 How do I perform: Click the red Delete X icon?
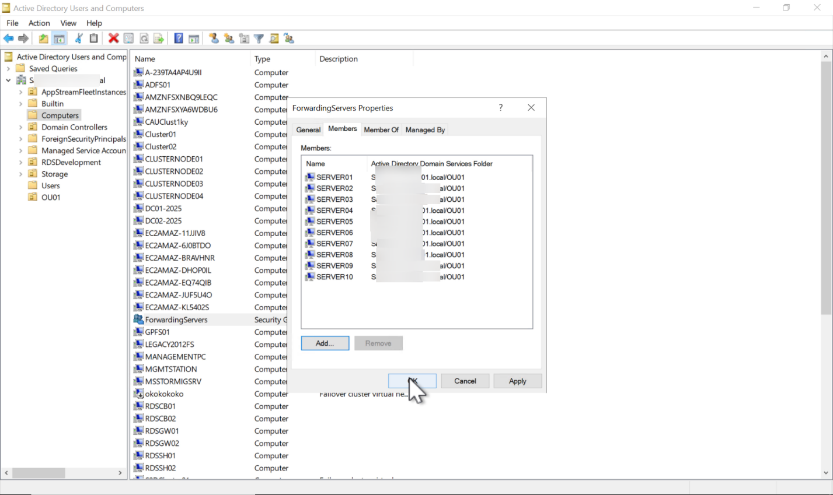pyautogui.click(x=113, y=38)
